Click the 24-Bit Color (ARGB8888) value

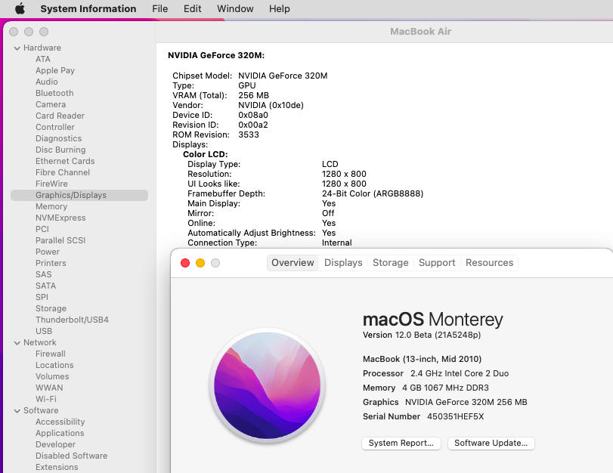[x=373, y=193]
